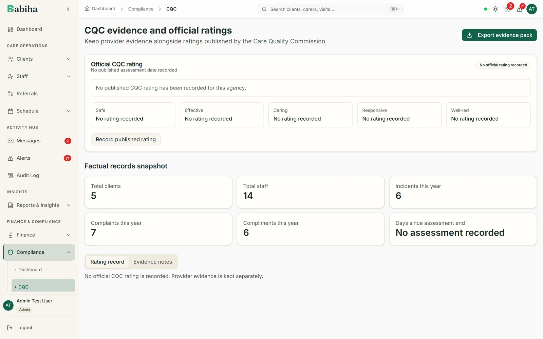Viewport: 543px width, 339px height.
Task: Click the Alerts warning triangle icon in sidebar
Action: 11,158
